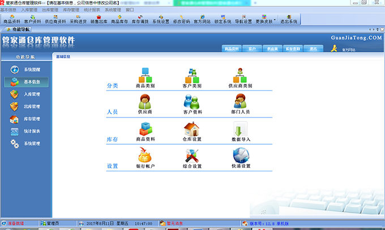The height and width of the screenshot is (230, 385).
Task: Expand 更换皮肤 dropdown arrow
Action: (275, 19)
